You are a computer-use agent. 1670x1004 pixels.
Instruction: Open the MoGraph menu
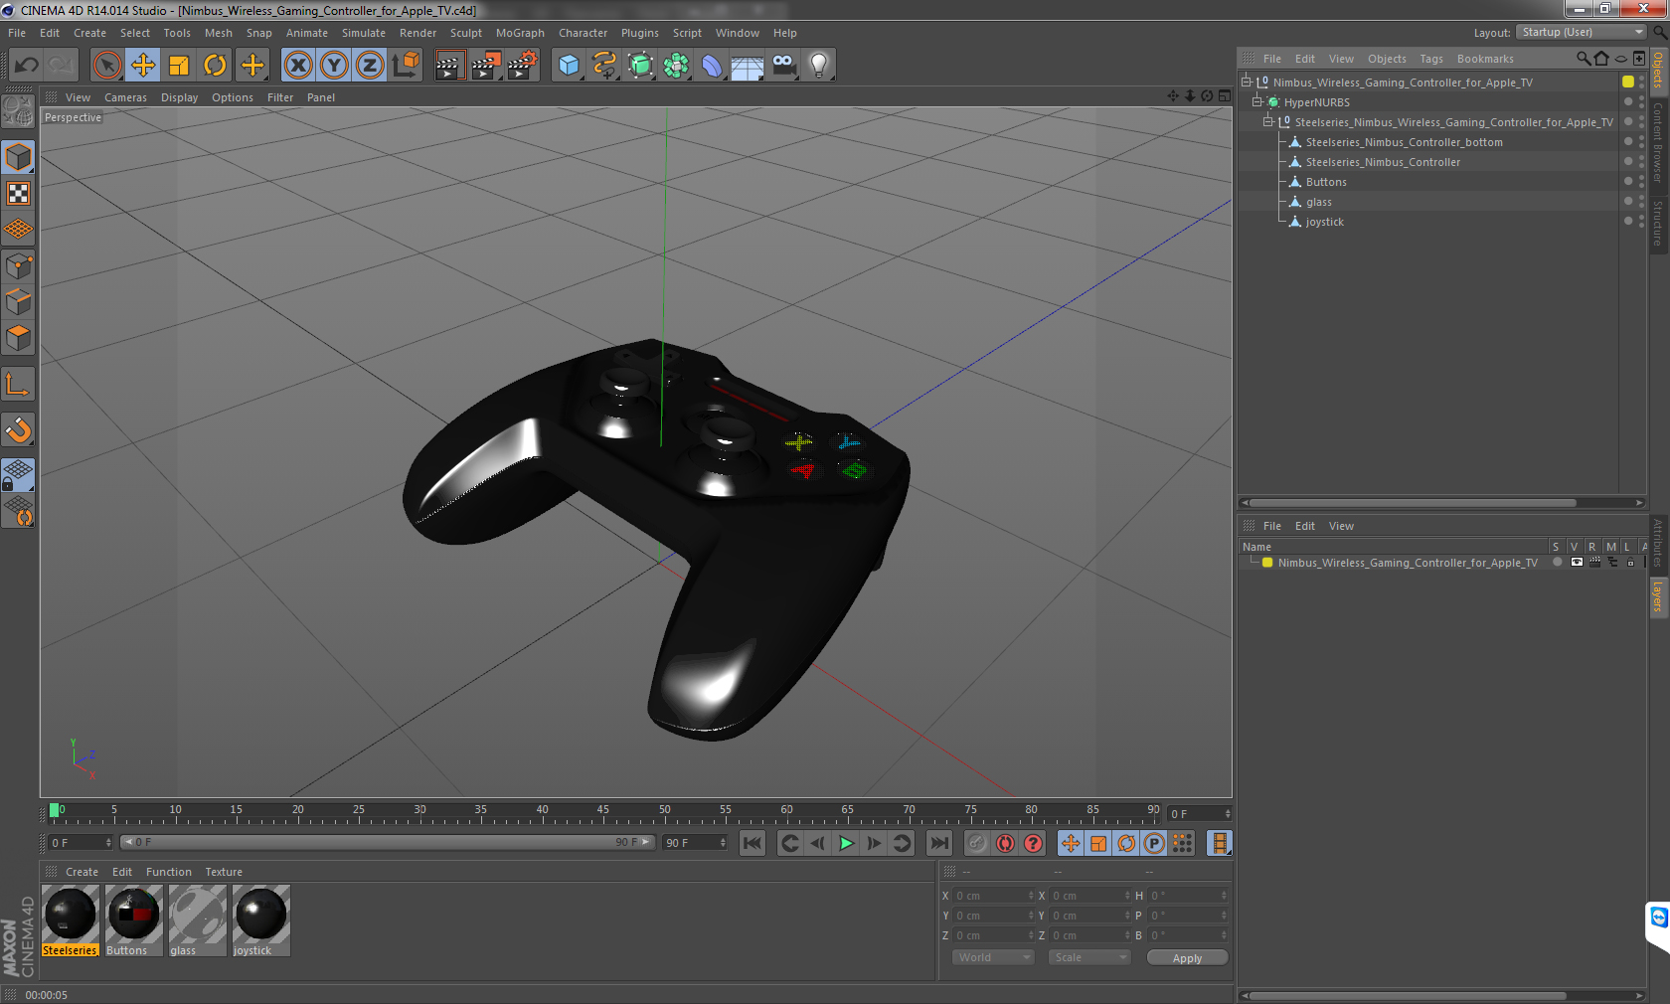pos(520,33)
